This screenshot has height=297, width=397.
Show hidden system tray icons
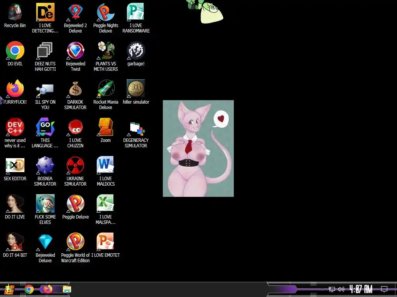(x=322, y=289)
